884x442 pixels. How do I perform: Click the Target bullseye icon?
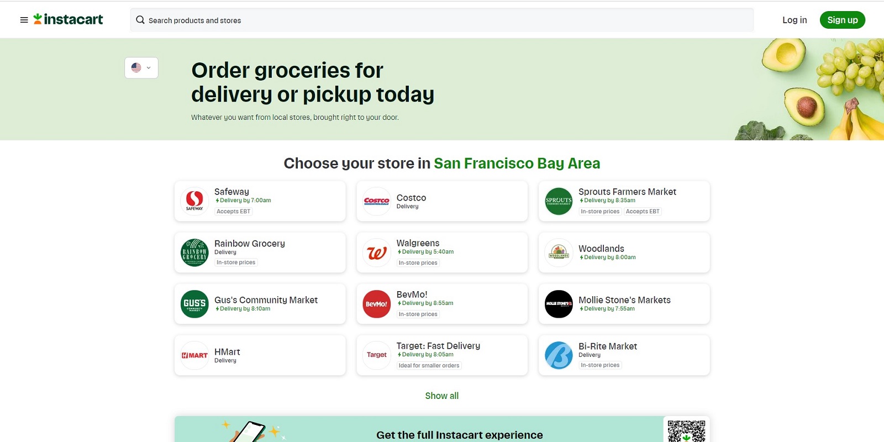[x=376, y=355]
